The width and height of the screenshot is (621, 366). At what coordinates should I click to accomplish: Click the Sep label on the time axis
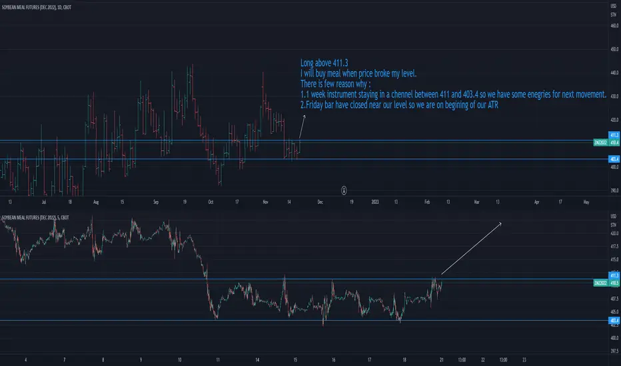pyautogui.click(x=156, y=202)
